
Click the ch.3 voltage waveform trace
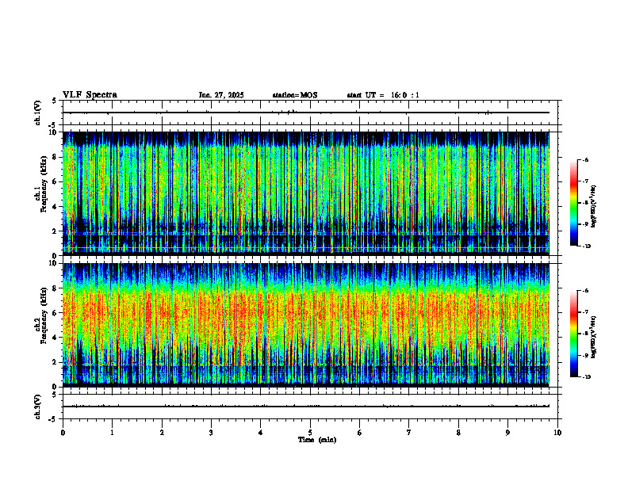coord(306,407)
